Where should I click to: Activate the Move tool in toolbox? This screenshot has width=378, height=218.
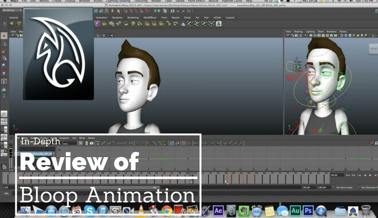(4, 59)
